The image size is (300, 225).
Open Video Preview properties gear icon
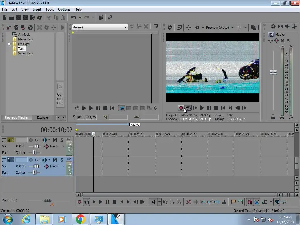pyautogui.click(x=170, y=28)
